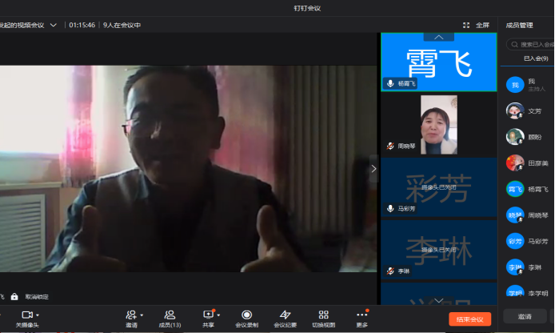The image size is (555, 333).
Task: Move the thumbnail list up with the top chevron
Action: click(438, 37)
